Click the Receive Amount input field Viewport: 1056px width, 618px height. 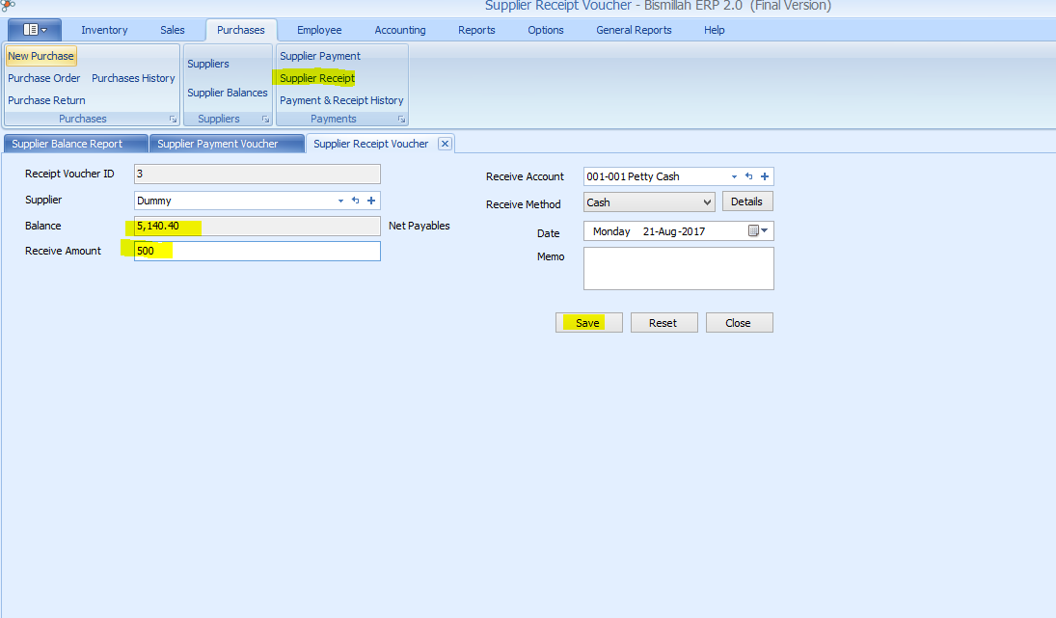257,251
